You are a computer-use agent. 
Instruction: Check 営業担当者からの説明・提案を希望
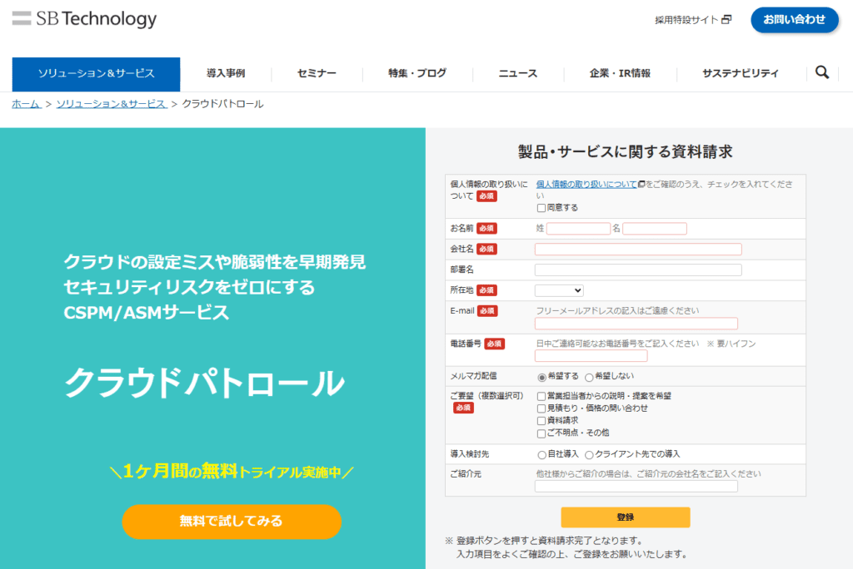(541, 396)
